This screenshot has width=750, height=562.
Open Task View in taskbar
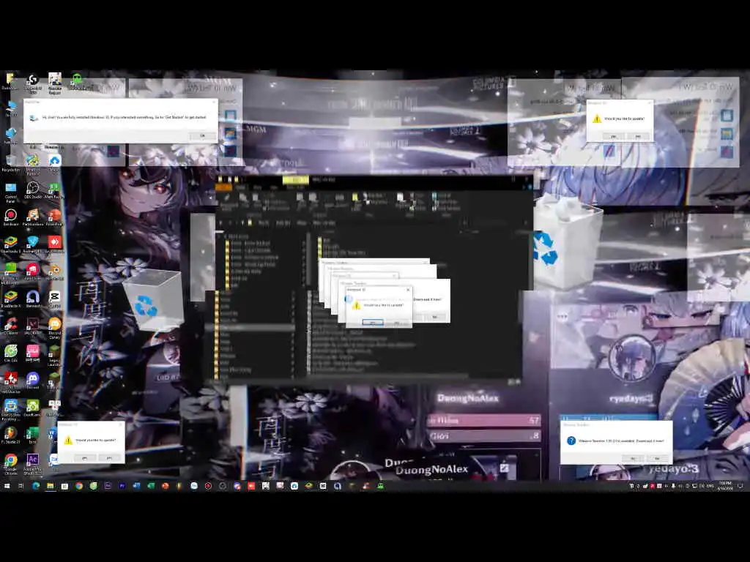click(21, 486)
